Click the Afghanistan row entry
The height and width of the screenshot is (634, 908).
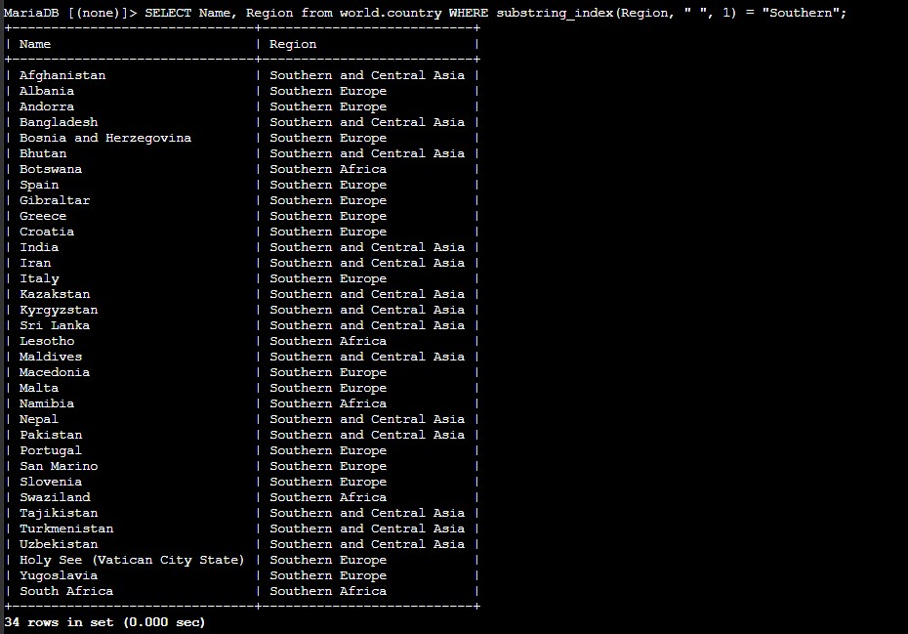tap(62, 74)
